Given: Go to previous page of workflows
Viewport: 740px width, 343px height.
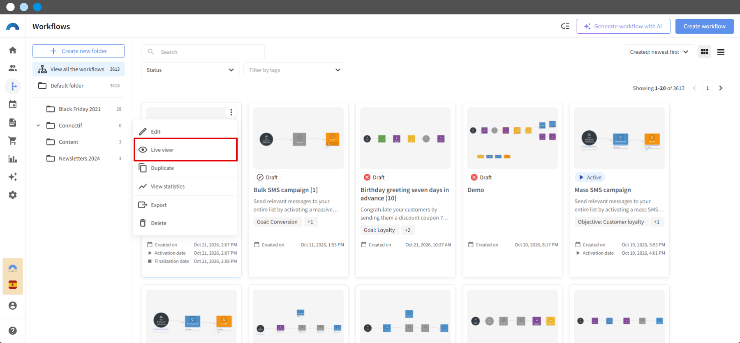Looking at the screenshot, I should (694, 88).
